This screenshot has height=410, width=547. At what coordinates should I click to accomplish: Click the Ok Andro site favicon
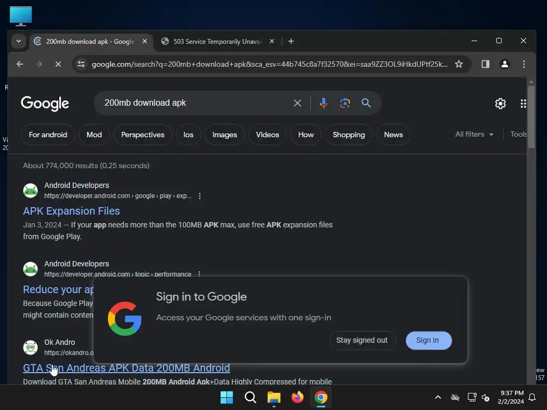(30, 347)
